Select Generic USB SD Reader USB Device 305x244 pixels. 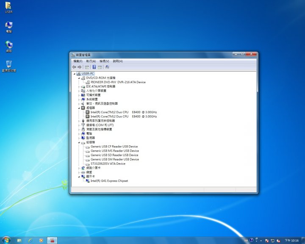pyautogui.click(x=114, y=155)
